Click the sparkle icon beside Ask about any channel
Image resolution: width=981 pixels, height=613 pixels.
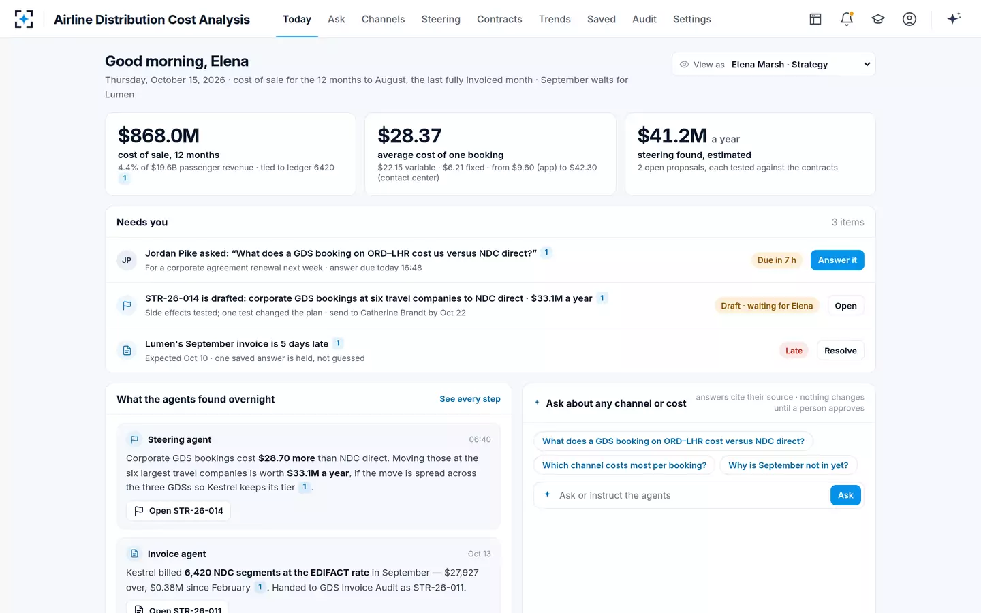[x=538, y=403]
